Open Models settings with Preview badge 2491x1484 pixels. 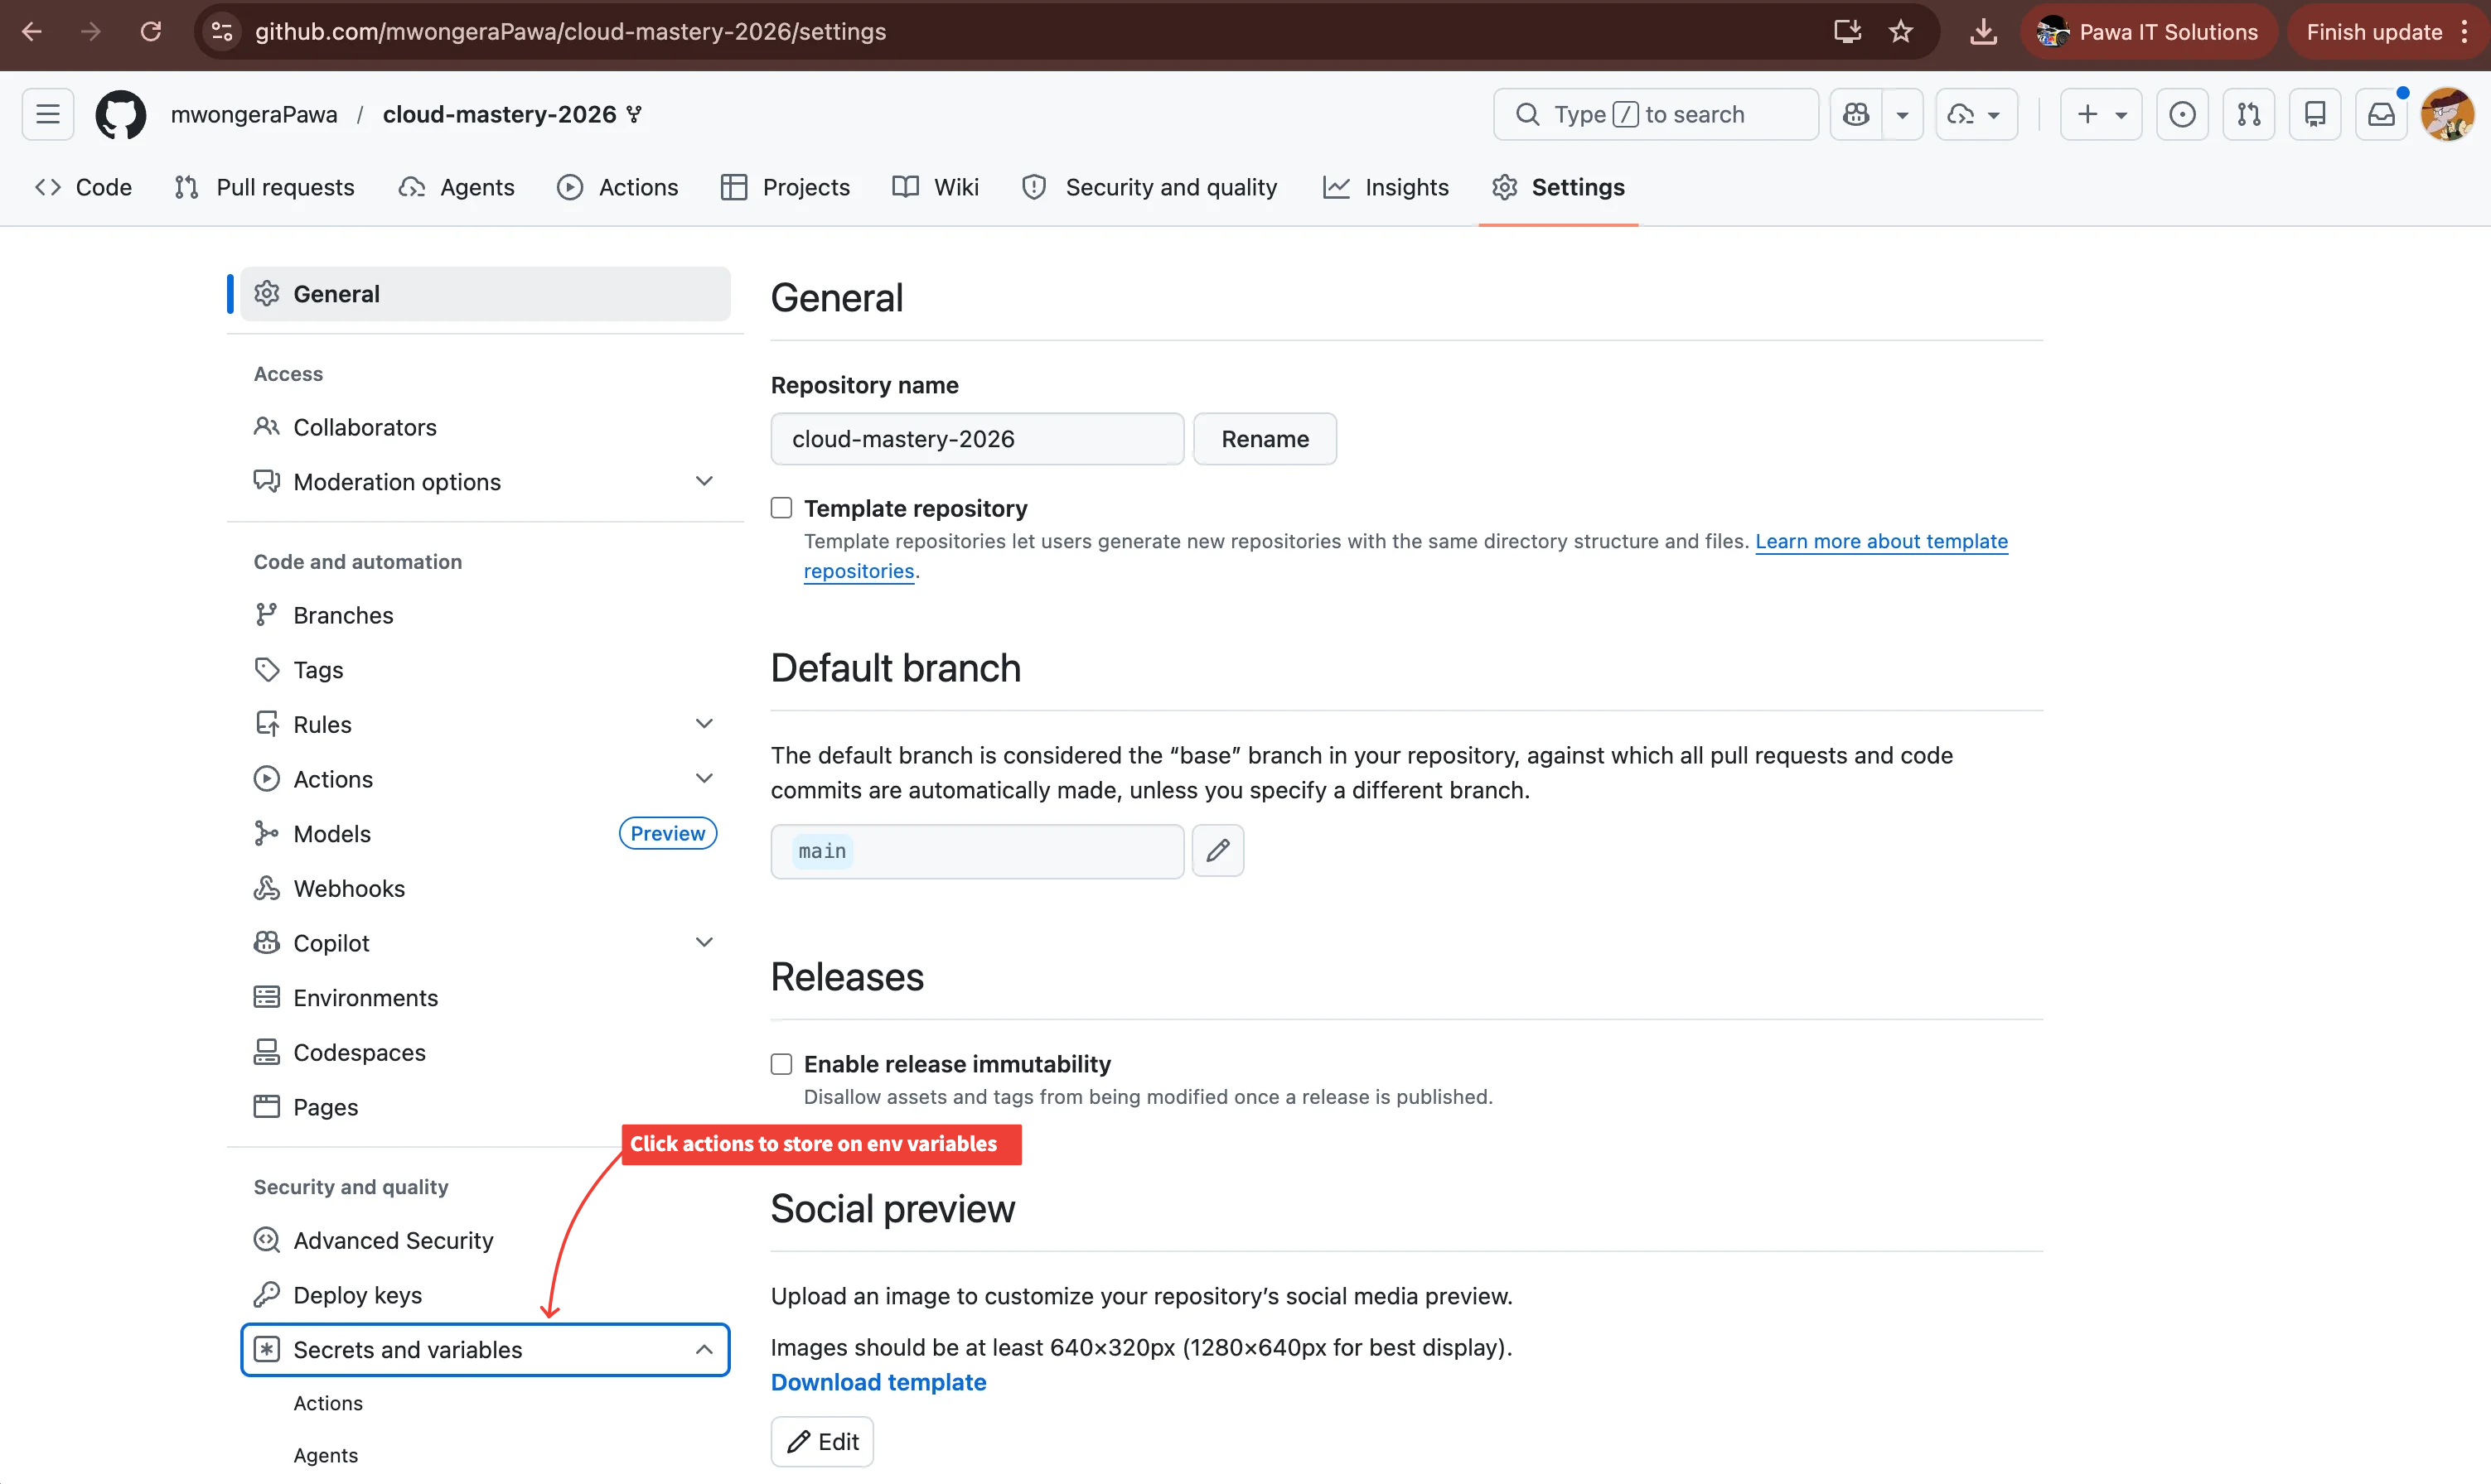click(486, 833)
